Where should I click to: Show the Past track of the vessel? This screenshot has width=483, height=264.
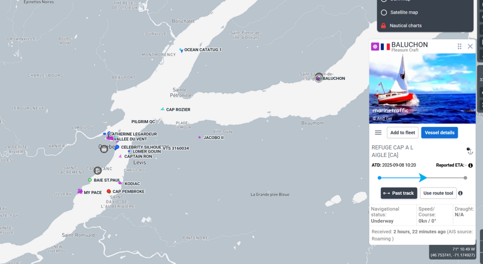(399, 193)
